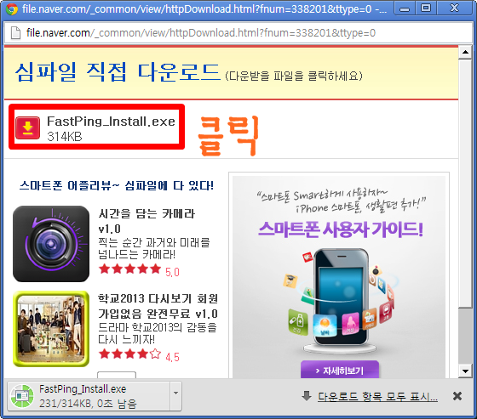
Task: Close the browser popup window
Action: pyautogui.click(x=454, y=8)
